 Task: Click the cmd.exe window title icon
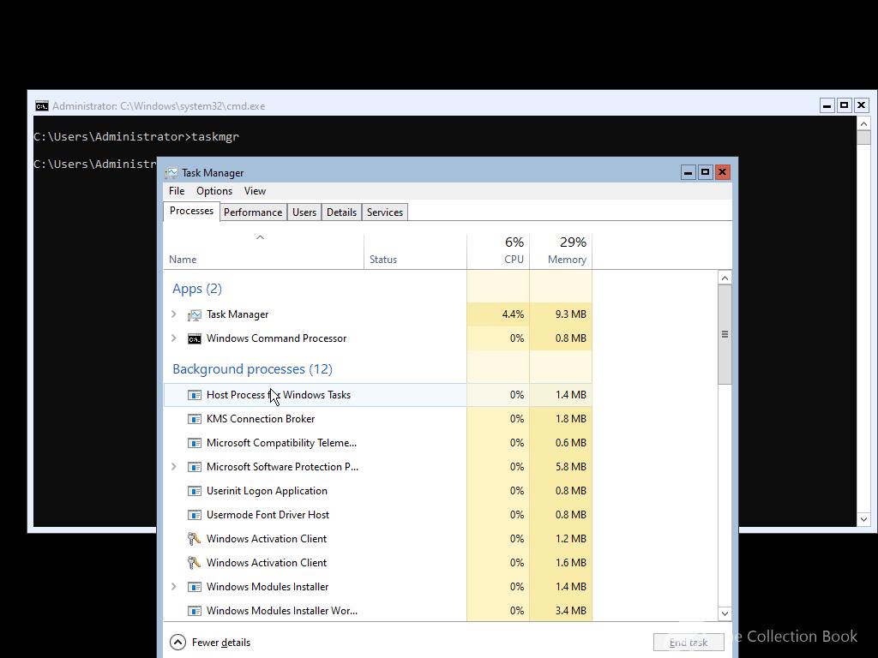[41, 105]
